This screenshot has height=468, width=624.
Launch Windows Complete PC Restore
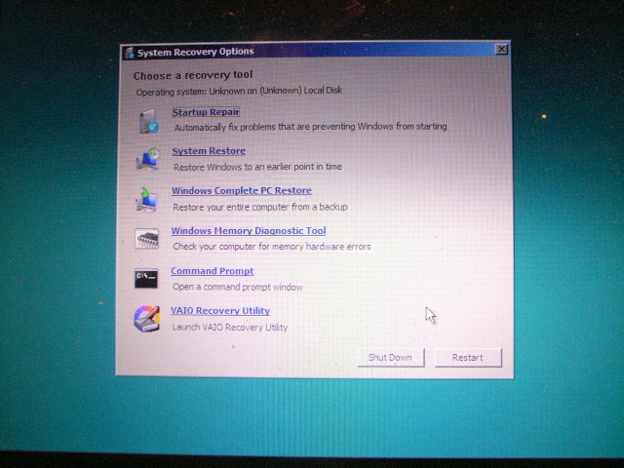coord(242,191)
